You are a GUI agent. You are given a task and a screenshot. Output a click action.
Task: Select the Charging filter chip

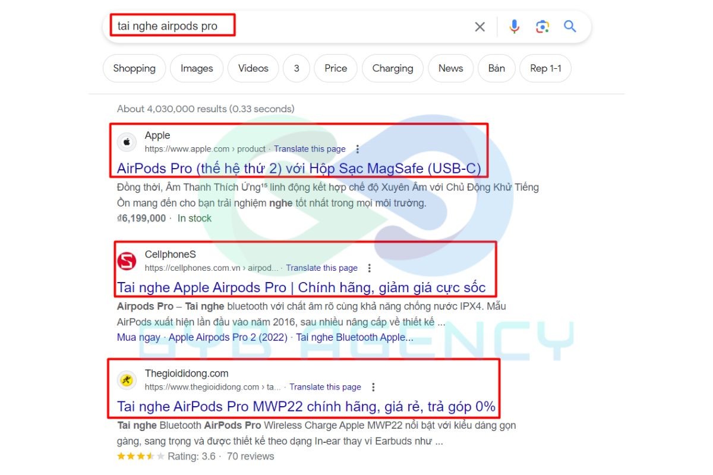point(393,68)
